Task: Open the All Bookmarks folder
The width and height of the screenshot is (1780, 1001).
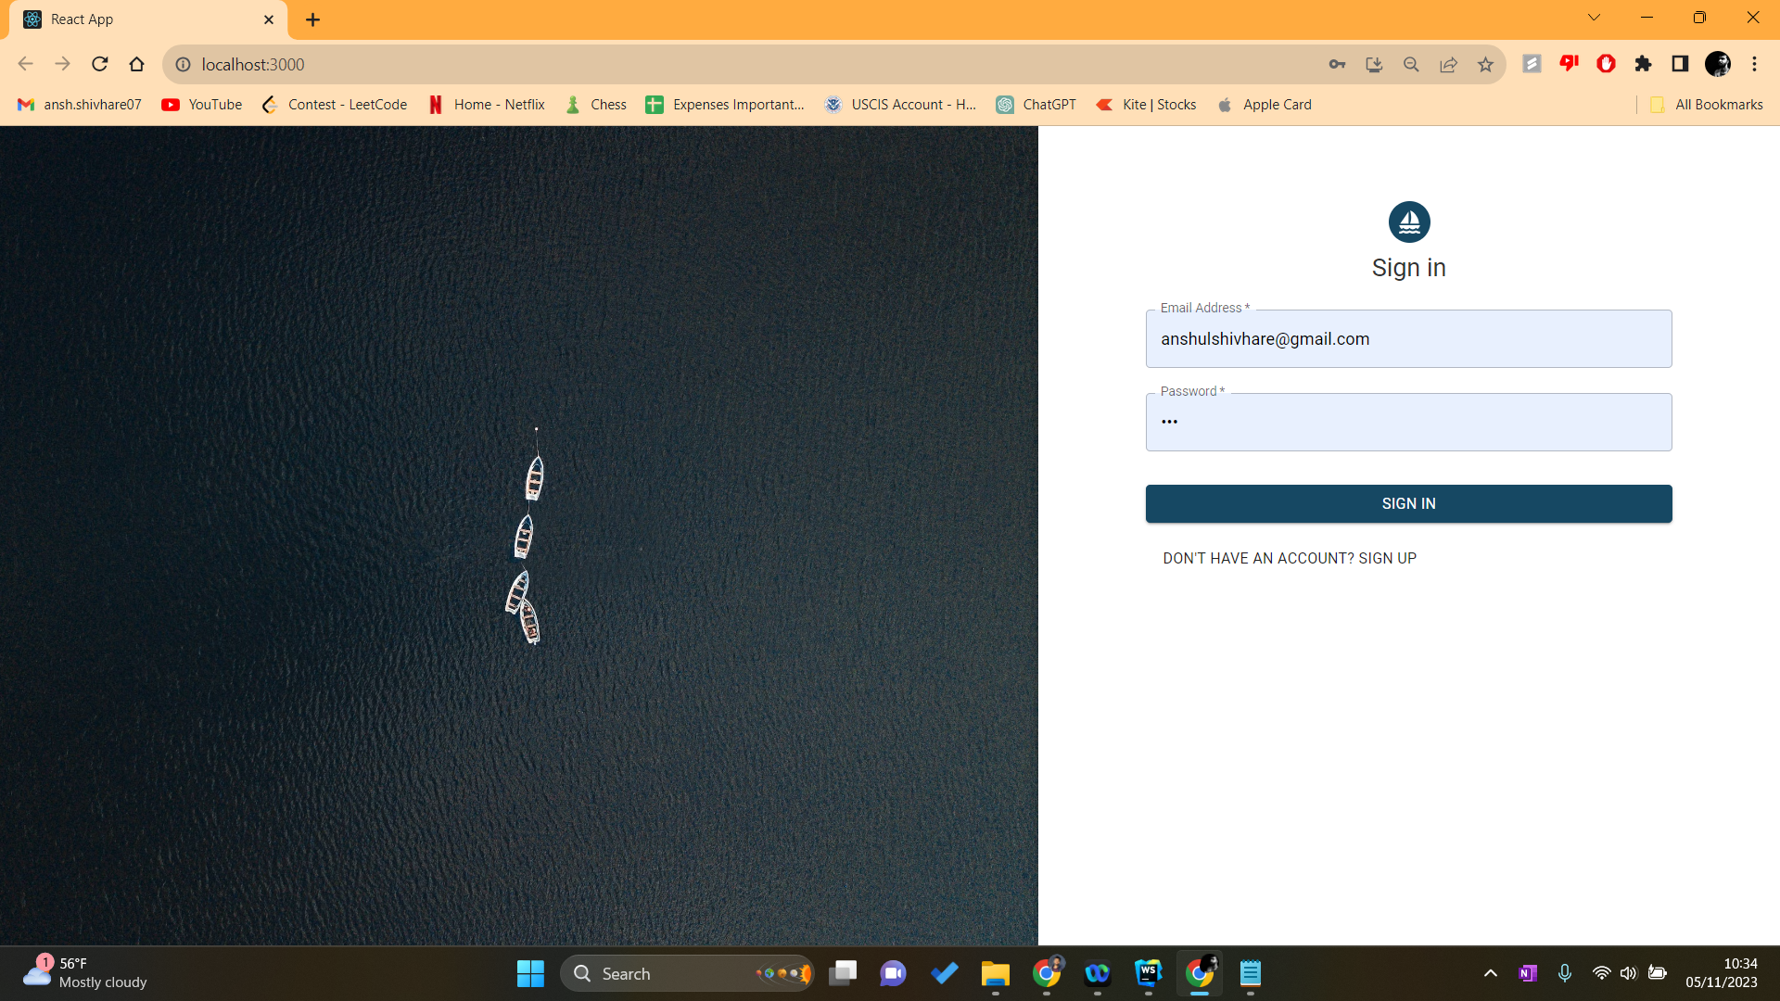Action: point(1707,105)
